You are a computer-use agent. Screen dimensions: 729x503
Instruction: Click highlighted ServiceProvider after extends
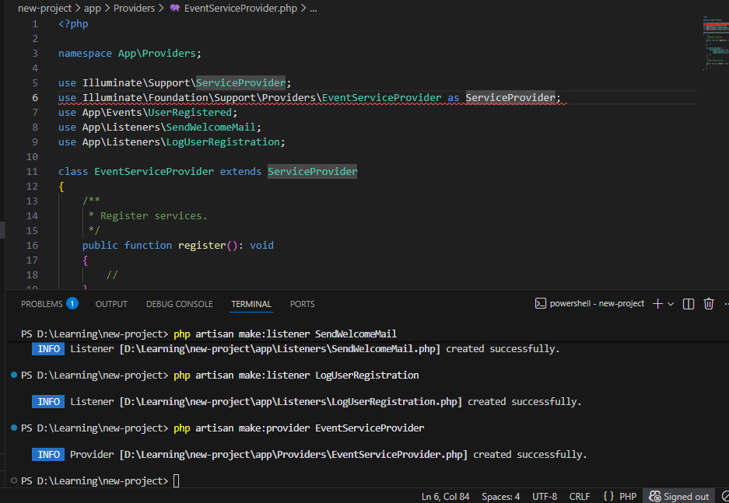pyautogui.click(x=313, y=171)
